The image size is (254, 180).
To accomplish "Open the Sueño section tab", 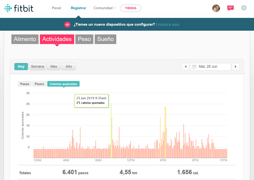I will pyautogui.click(x=105, y=39).
